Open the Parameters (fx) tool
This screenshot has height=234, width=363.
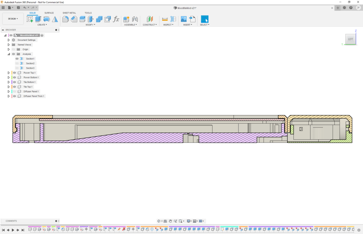(x=116, y=19)
